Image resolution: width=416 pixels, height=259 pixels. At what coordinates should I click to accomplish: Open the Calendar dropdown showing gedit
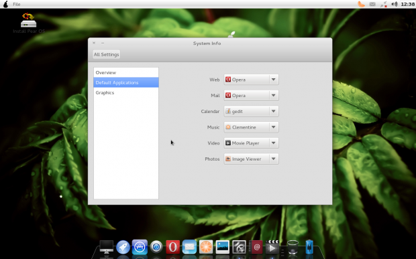pyautogui.click(x=251, y=111)
